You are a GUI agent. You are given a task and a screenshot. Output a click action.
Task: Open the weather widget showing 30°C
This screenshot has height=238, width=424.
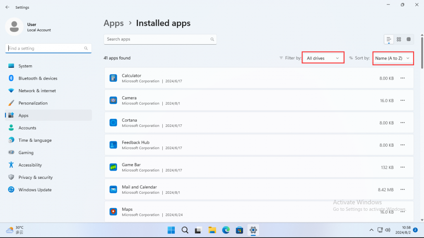coord(15,230)
